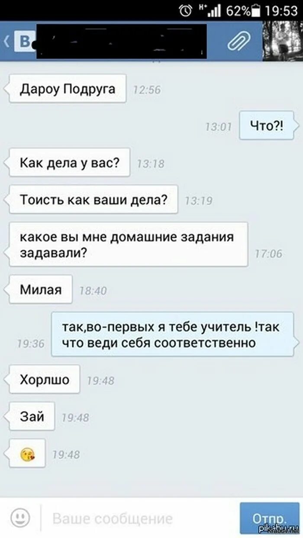303x538 pixels.
Task: Select the 'Дароу Подруга' message bubble
Action: click(67, 89)
